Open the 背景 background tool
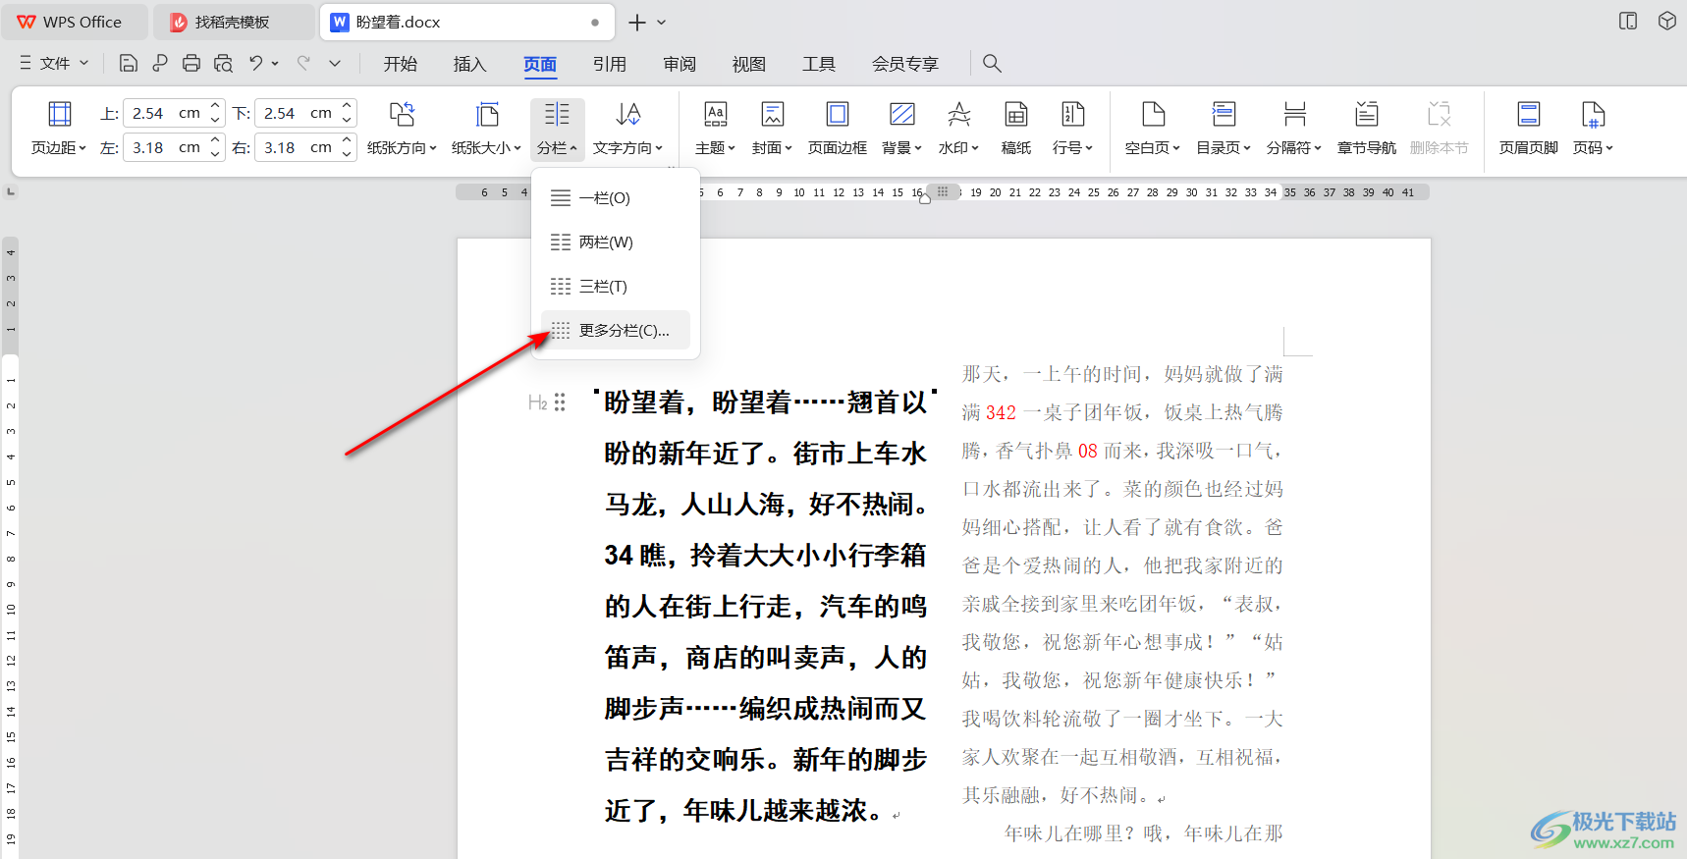 pyautogui.click(x=901, y=129)
